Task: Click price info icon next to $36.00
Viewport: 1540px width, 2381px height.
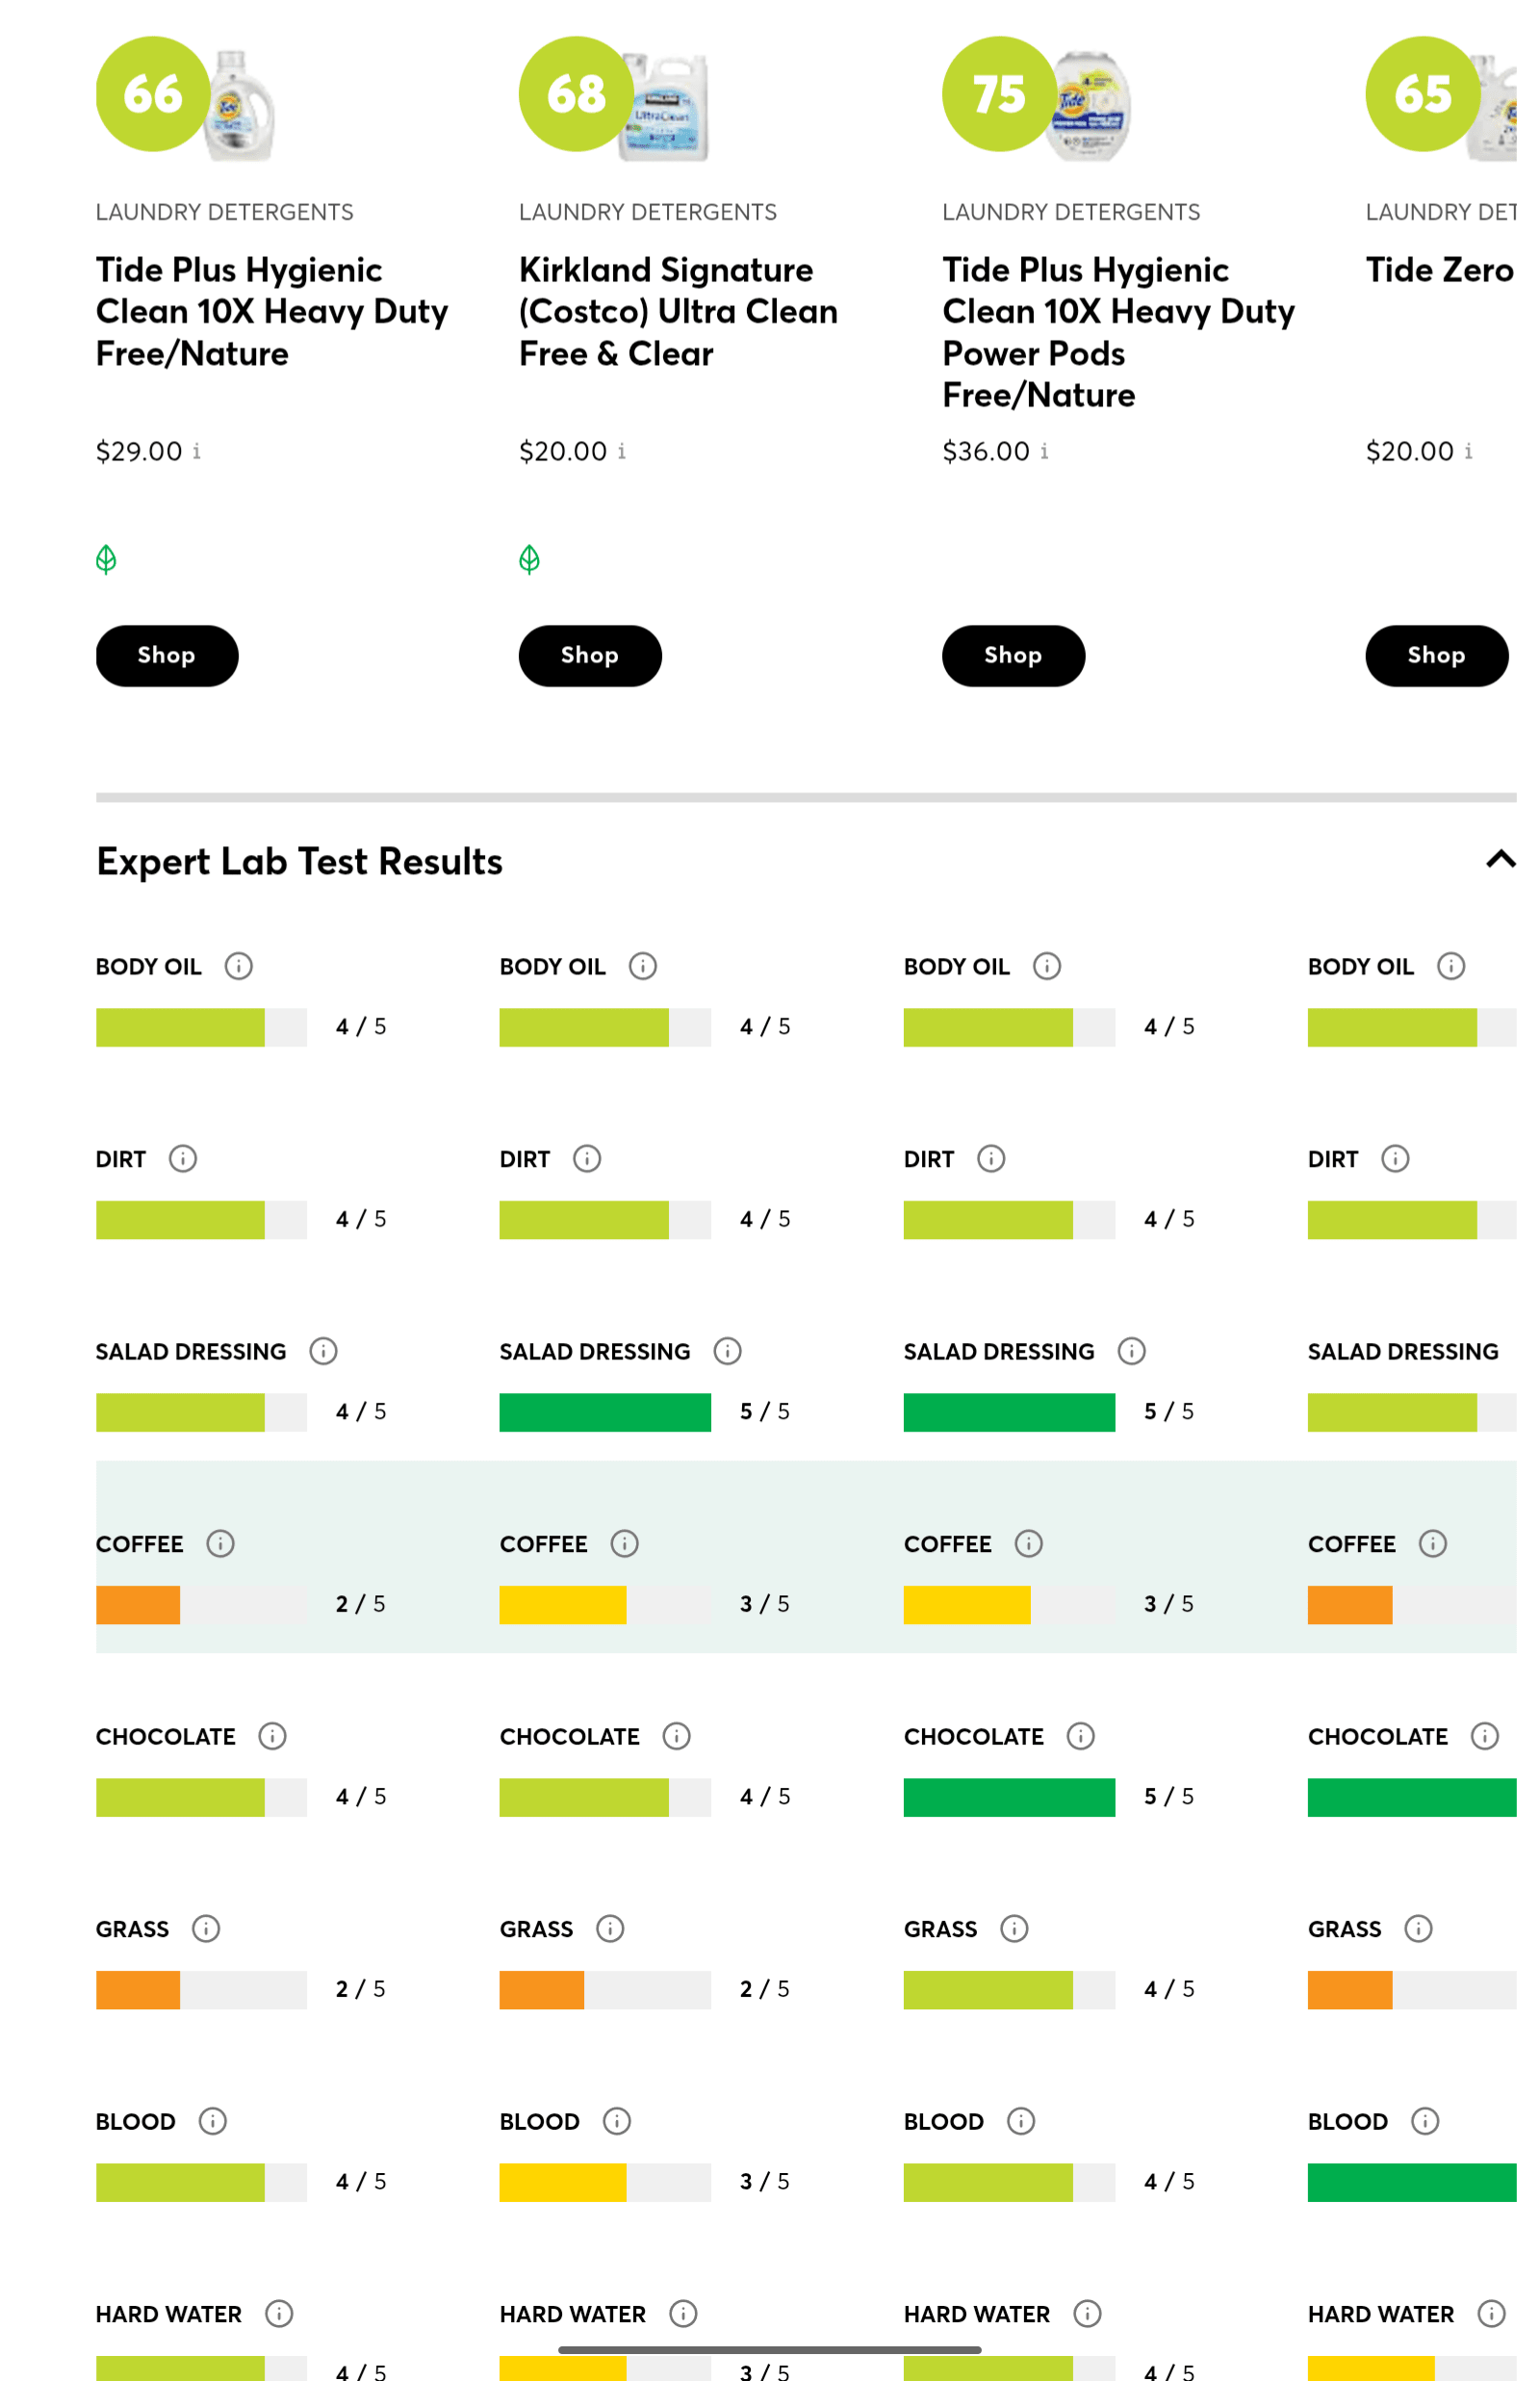Action: [1044, 452]
